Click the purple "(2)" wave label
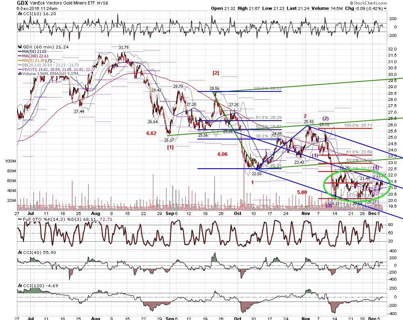 click(x=326, y=119)
